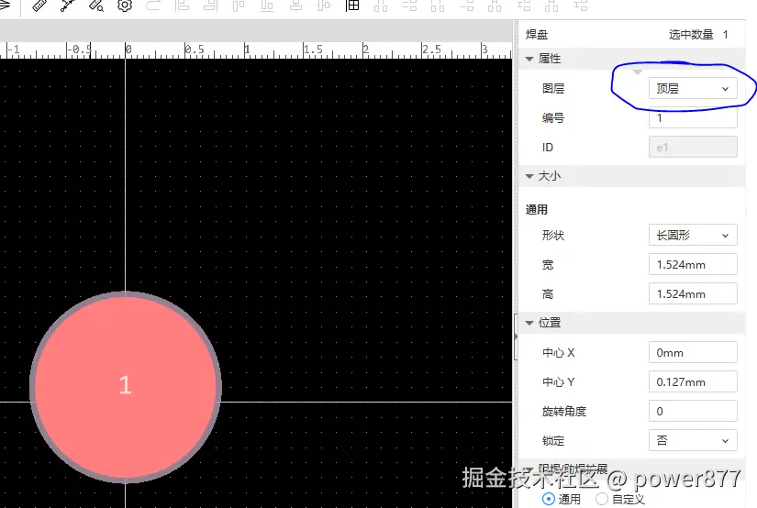Click the greyed align top icon
Image resolution: width=757 pixels, height=508 pixels.
pyautogui.click(x=239, y=6)
